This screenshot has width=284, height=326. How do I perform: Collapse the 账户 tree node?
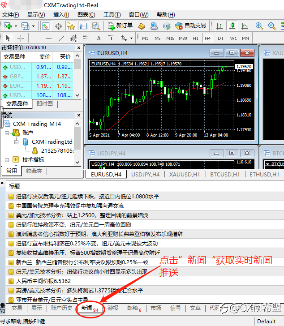point(7,133)
